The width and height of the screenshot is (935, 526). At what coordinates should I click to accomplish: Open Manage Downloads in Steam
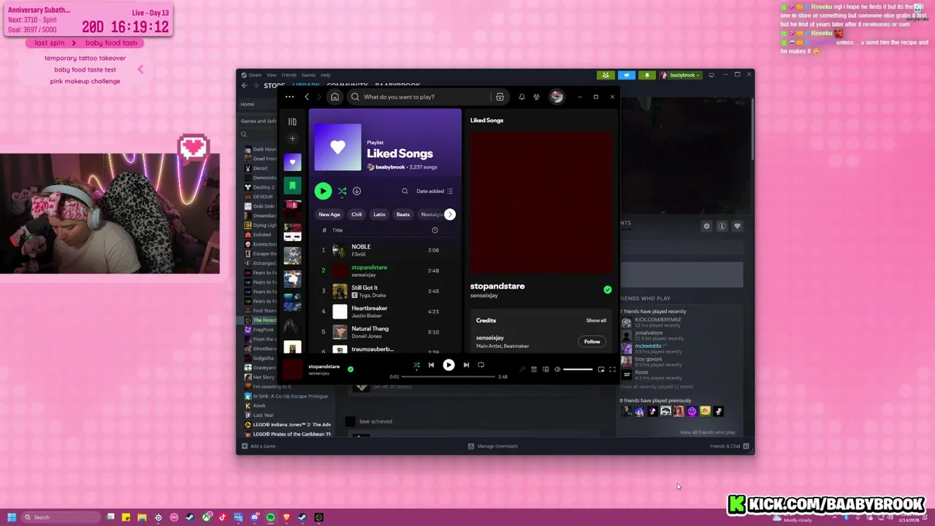tap(493, 446)
